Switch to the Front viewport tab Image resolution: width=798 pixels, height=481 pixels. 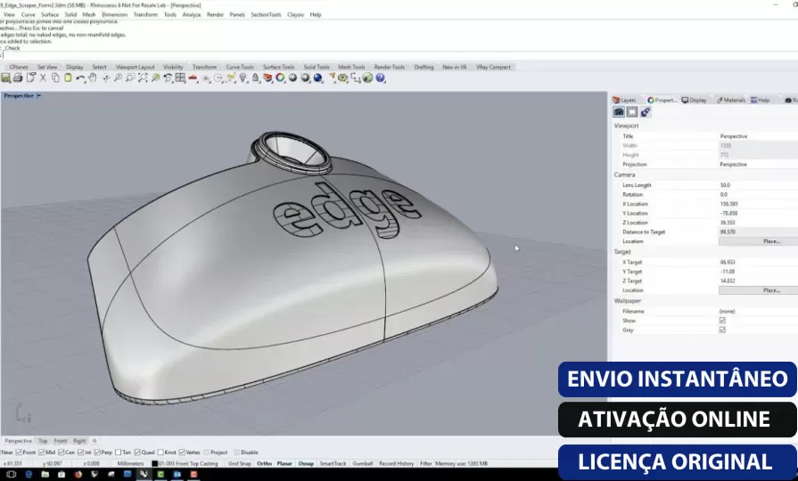click(60, 441)
